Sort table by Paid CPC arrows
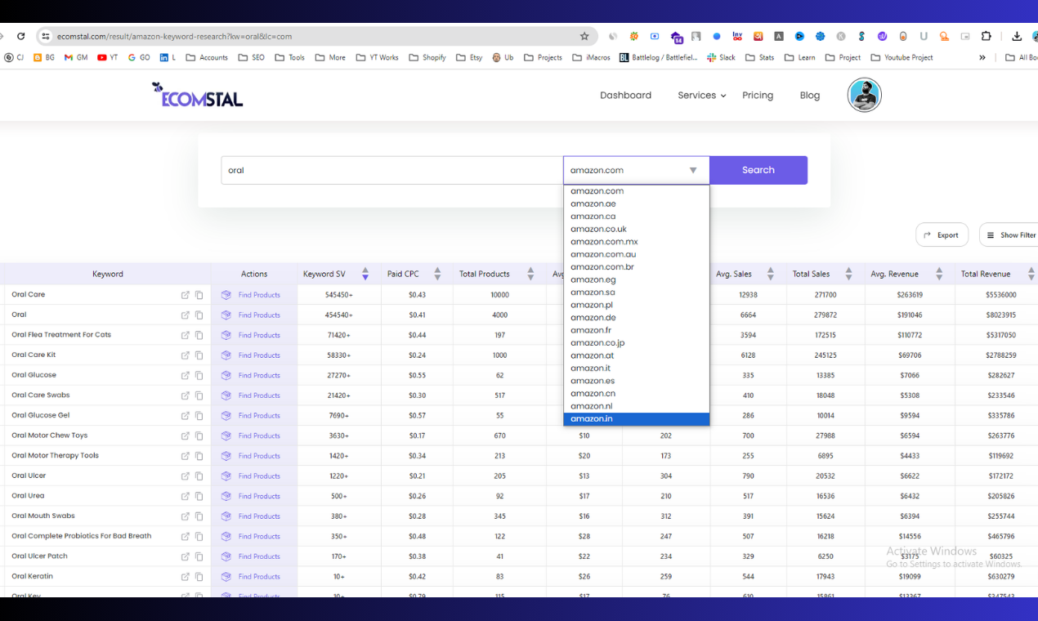This screenshot has width=1038, height=621. pos(437,274)
